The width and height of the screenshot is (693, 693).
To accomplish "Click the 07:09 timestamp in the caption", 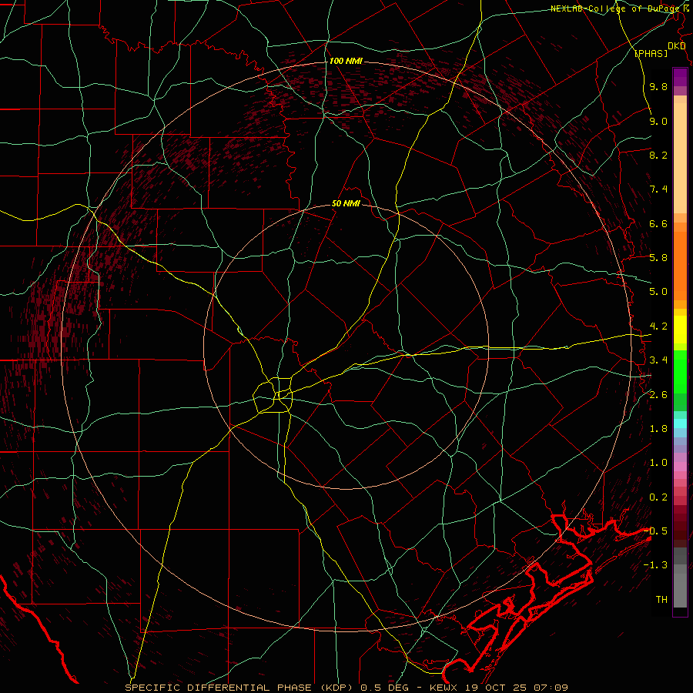I will point(550,688).
